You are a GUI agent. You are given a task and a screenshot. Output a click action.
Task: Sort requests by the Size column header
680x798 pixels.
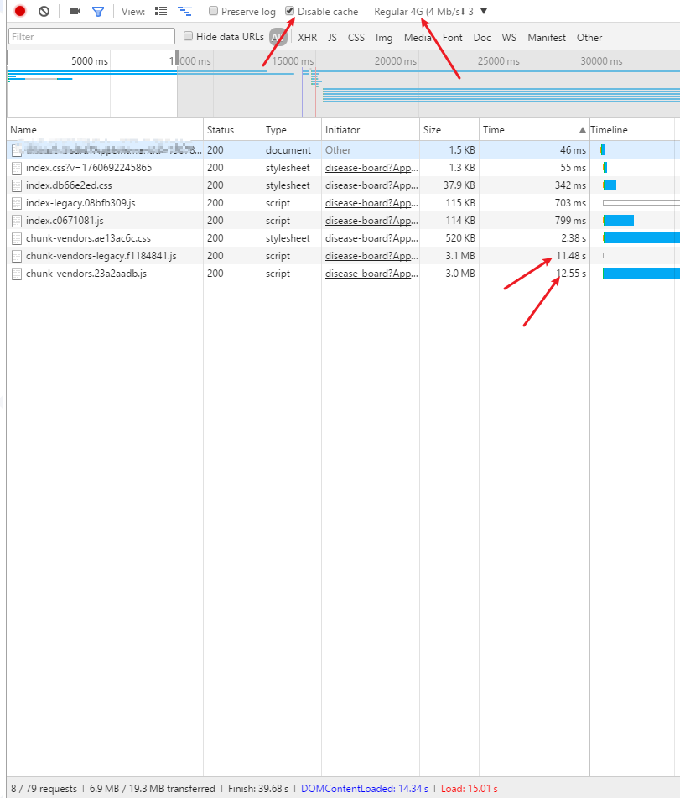pos(449,130)
